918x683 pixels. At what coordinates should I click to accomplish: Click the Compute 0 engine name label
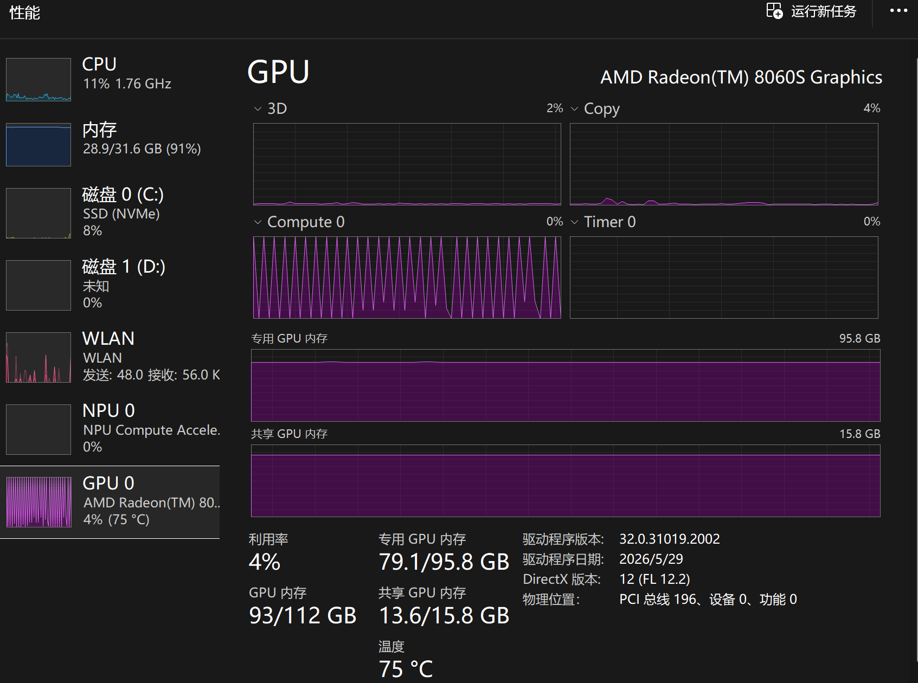[306, 222]
